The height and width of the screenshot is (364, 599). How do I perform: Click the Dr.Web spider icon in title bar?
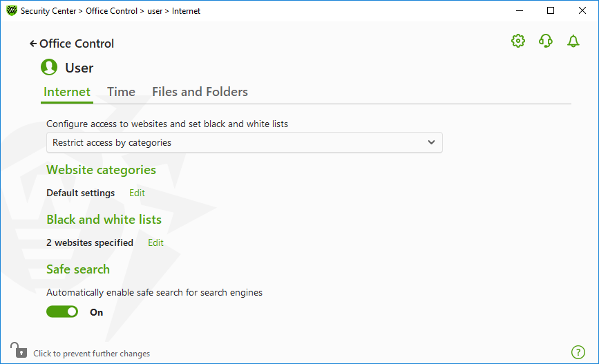(x=12, y=10)
